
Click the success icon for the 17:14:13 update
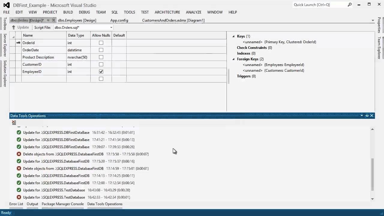[x=19, y=175]
